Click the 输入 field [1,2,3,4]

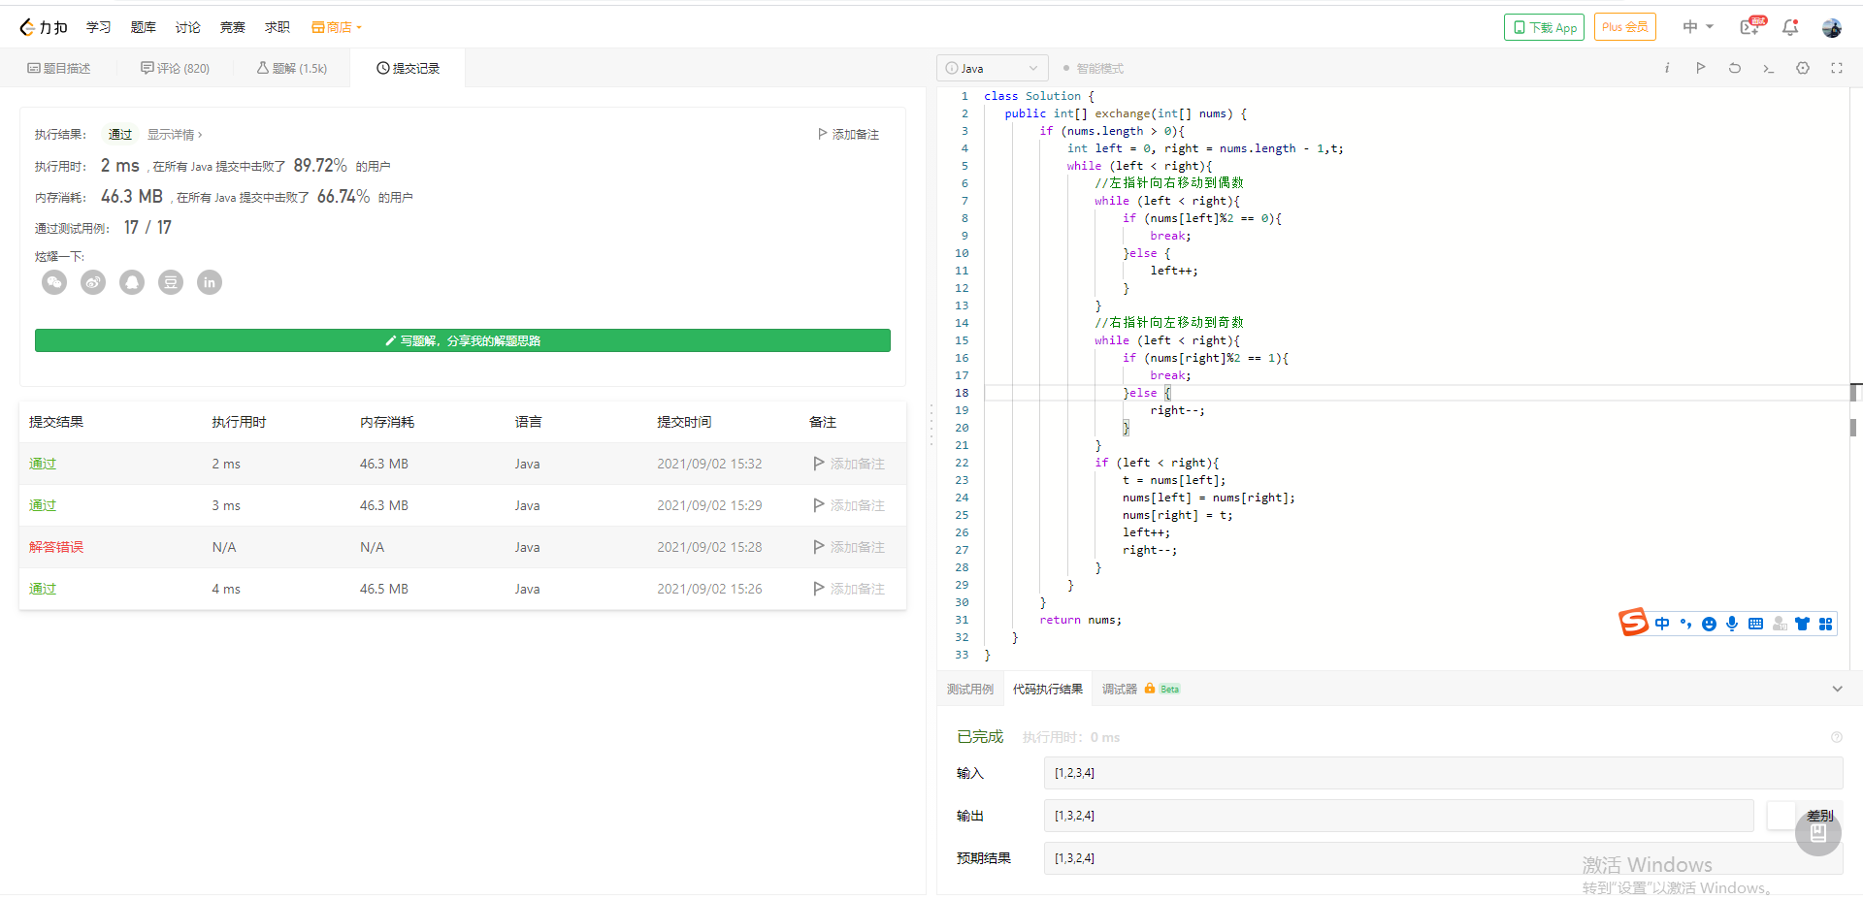tap(1443, 773)
